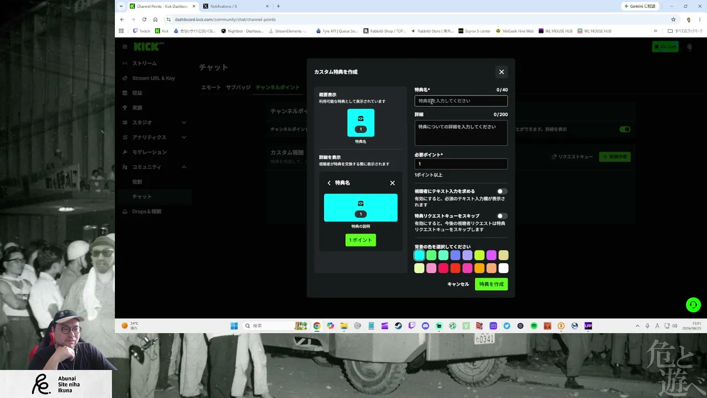Click the 1ポイント preview button
This screenshot has height=398, width=707.
click(361, 240)
